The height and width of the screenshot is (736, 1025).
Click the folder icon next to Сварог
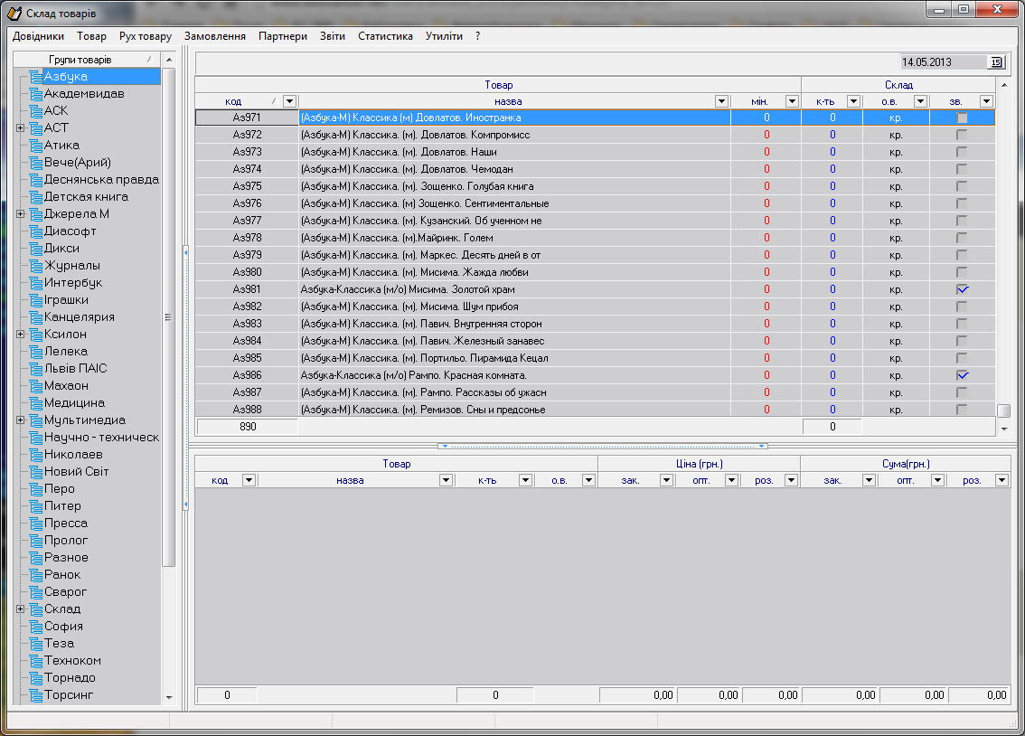tap(35, 592)
